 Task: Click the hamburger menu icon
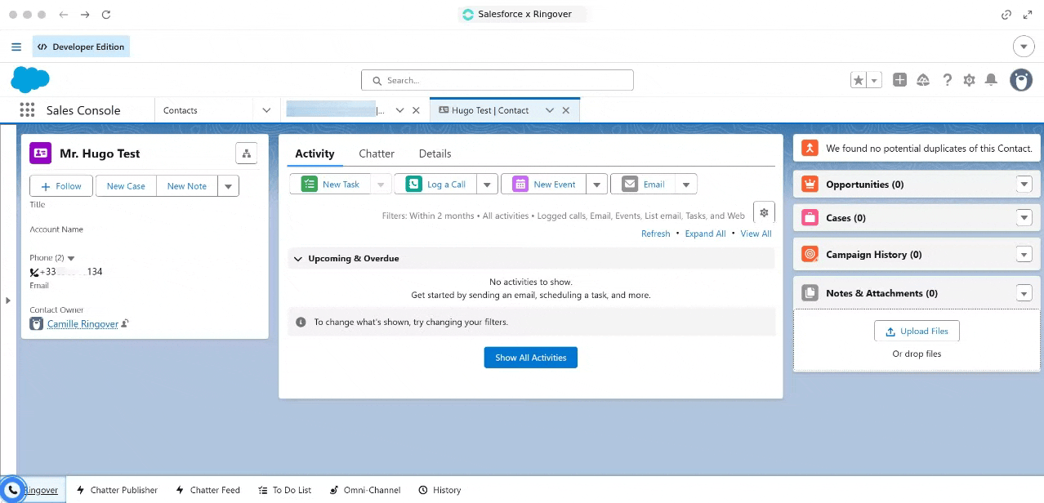click(x=16, y=47)
